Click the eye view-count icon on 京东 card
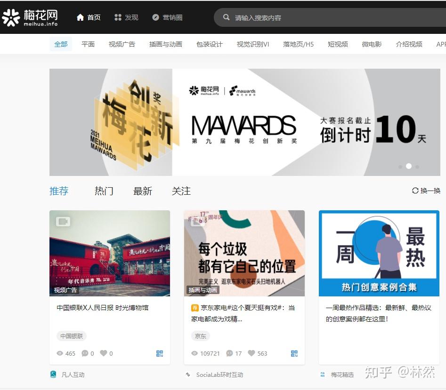The height and width of the screenshot is (390, 446). pyautogui.click(x=194, y=353)
